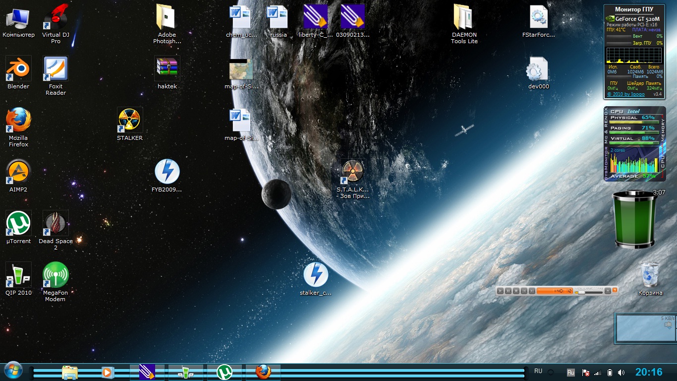
Task: Open the '© 2010 by Igogo' link
Action: 626,94
